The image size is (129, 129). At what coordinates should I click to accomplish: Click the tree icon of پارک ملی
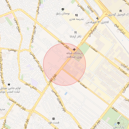click(x=118, y=123)
